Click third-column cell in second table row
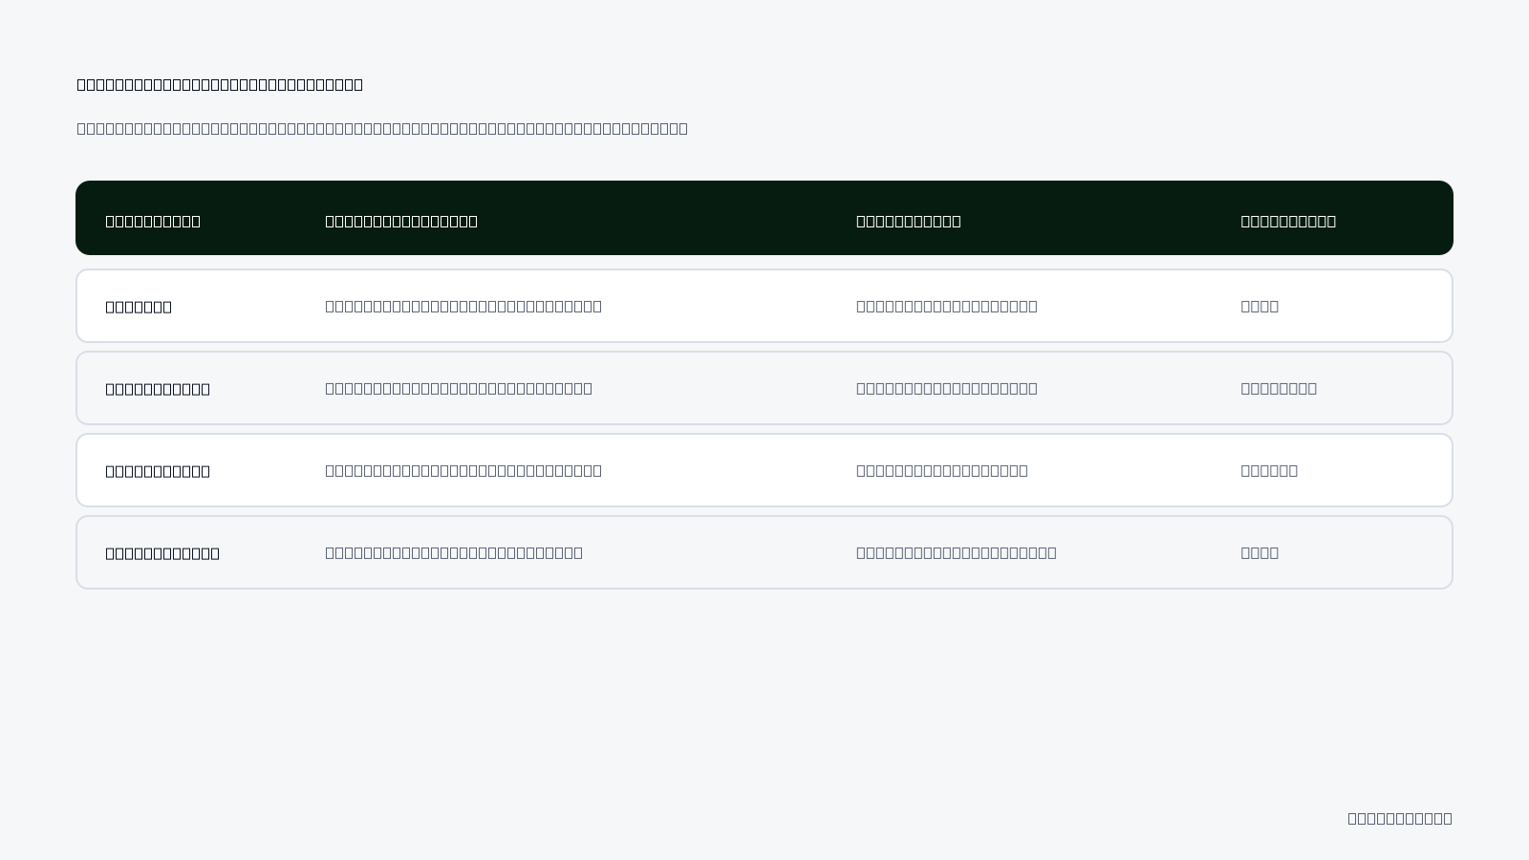Screen dimensions: 1529x860 click(947, 388)
